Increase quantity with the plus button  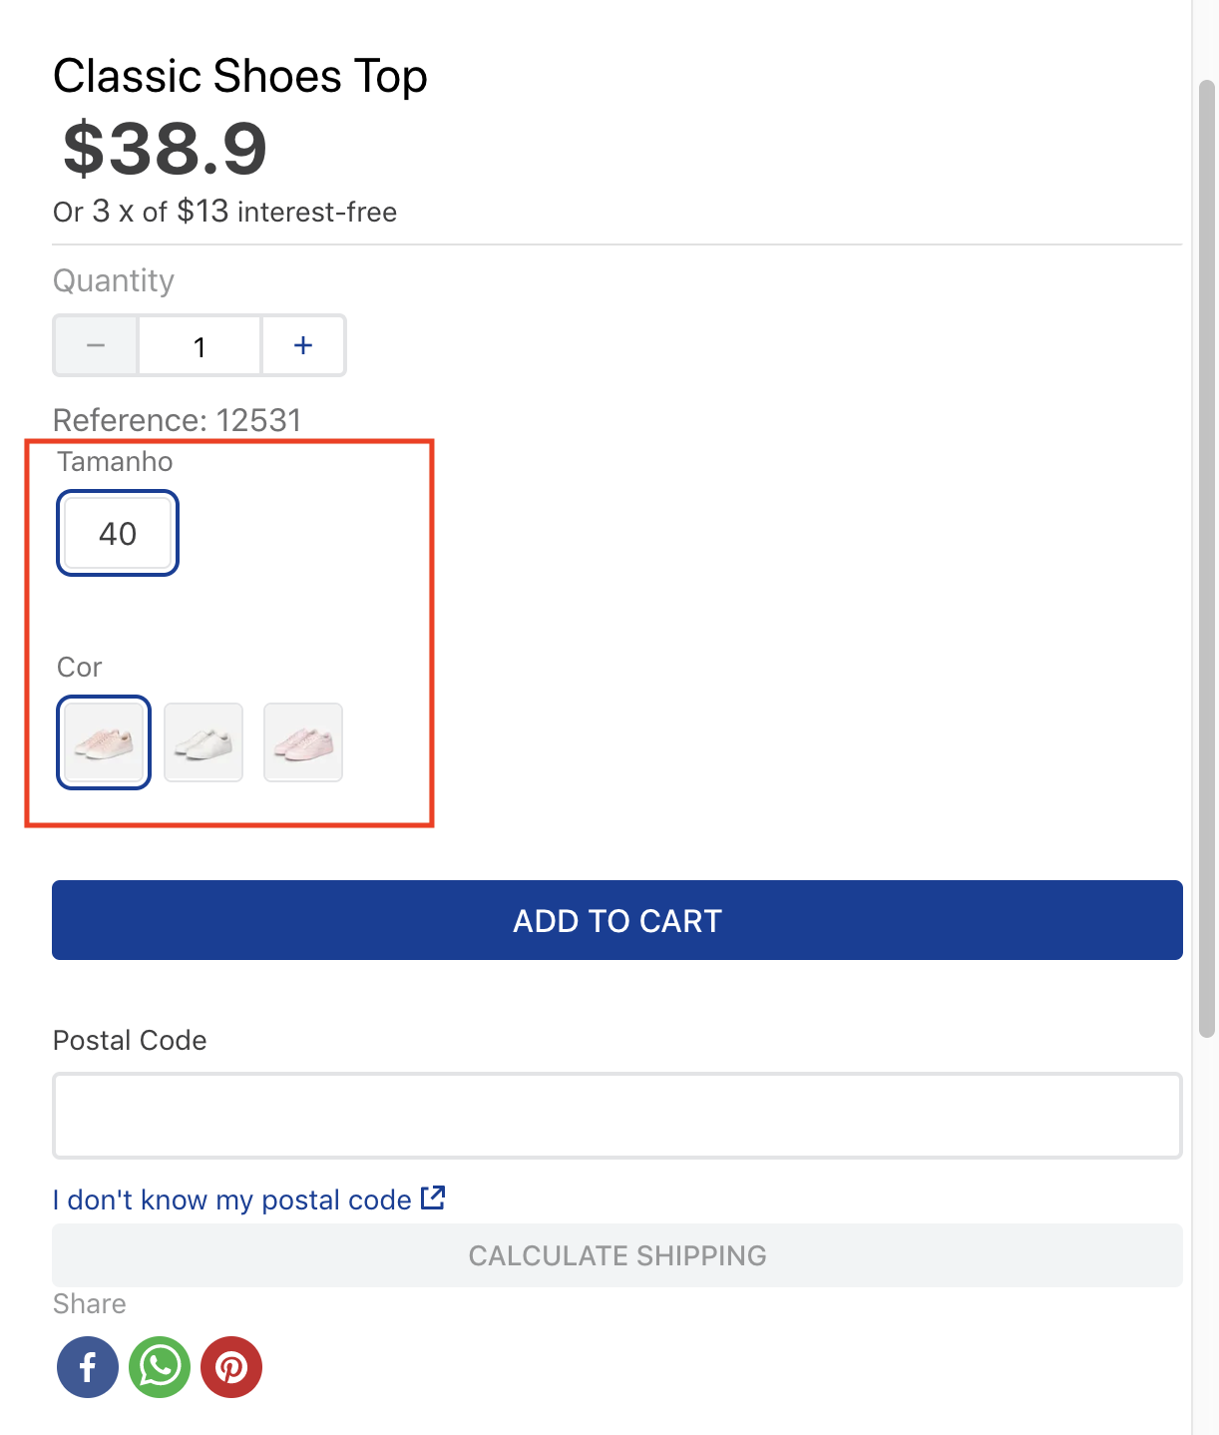303,345
